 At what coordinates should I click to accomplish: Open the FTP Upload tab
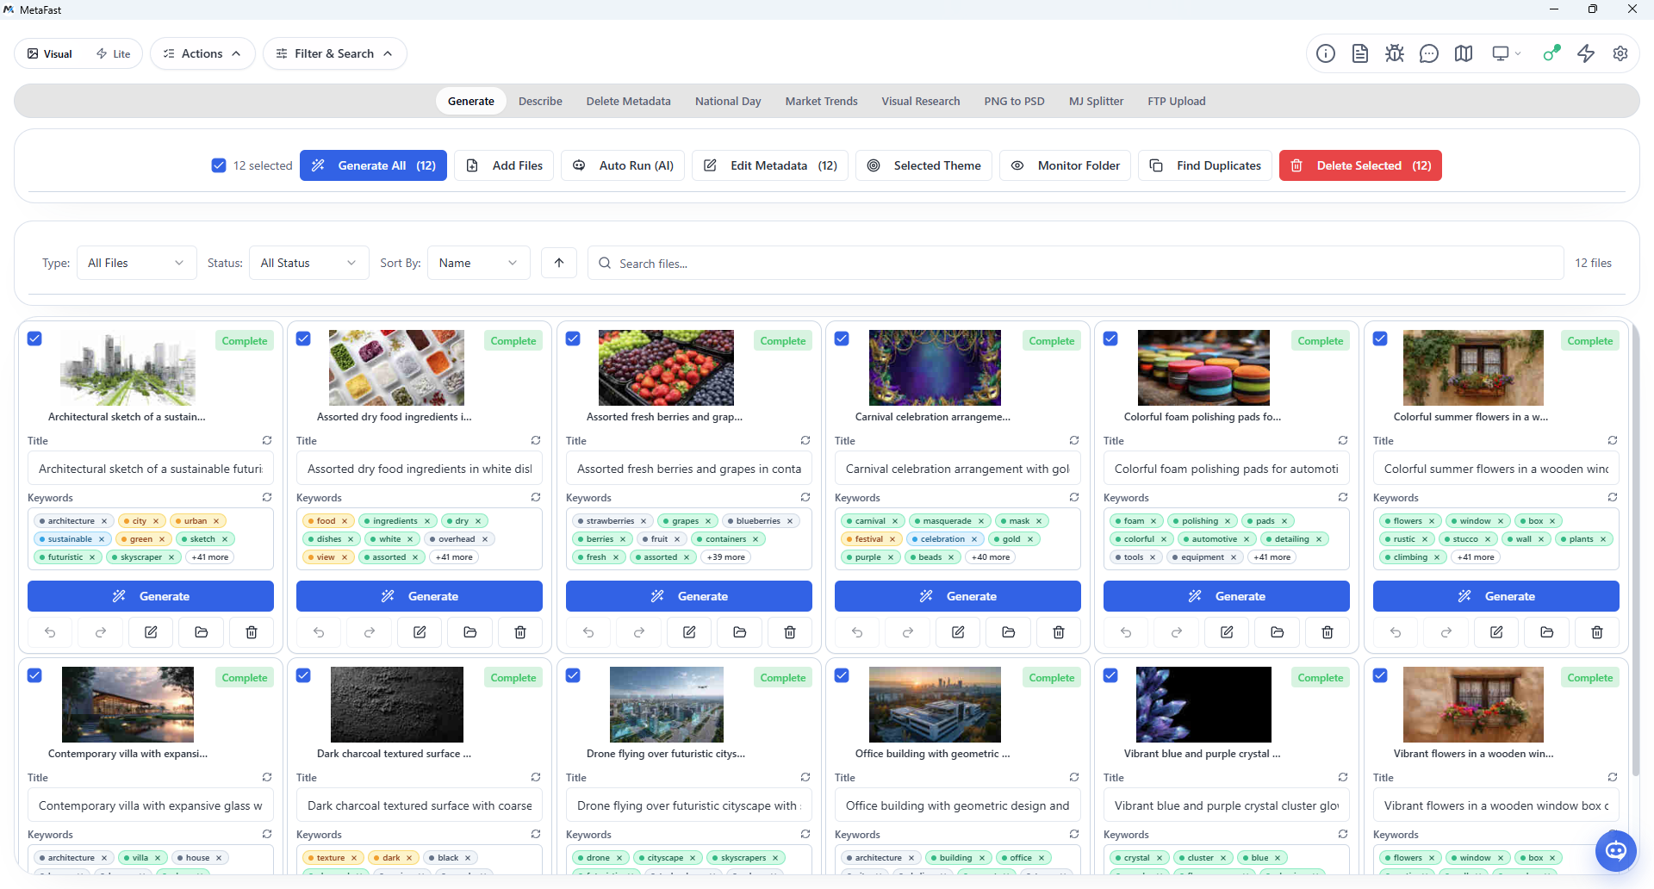(x=1177, y=101)
